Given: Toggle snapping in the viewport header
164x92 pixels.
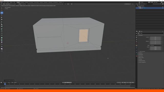Looking at the screenshot, I should pos(68,4).
